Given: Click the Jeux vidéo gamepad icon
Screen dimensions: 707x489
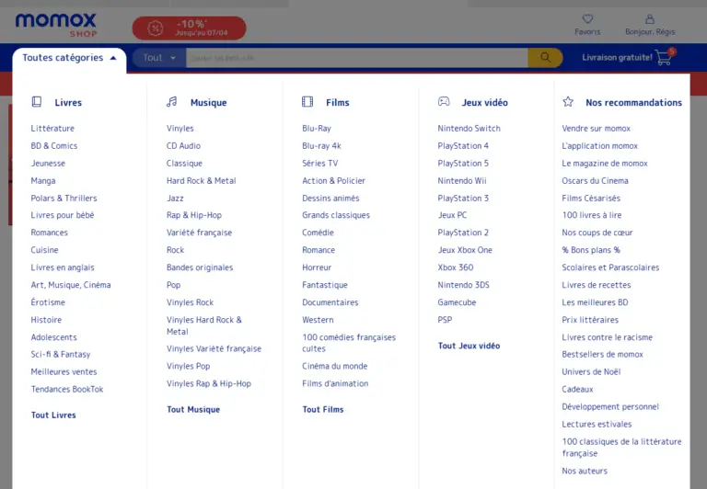Looking at the screenshot, I should [444, 102].
